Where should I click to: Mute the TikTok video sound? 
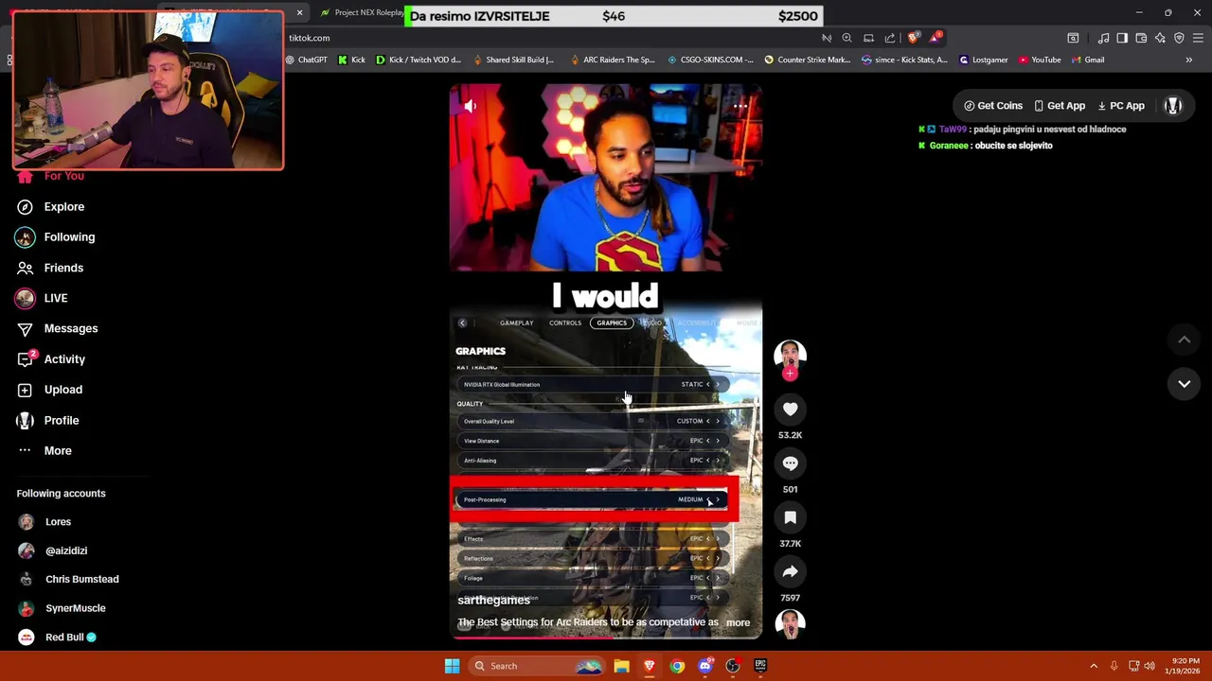(x=470, y=107)
